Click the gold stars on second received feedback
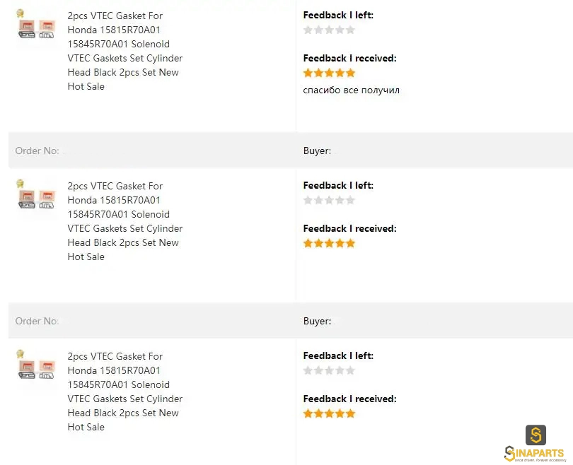 (329, 243)
